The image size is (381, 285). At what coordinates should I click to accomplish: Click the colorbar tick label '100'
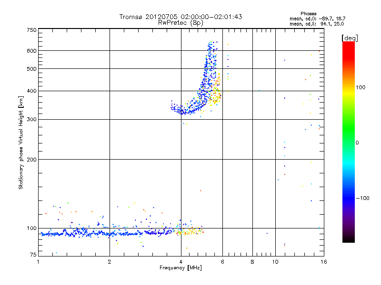point(361,87)
